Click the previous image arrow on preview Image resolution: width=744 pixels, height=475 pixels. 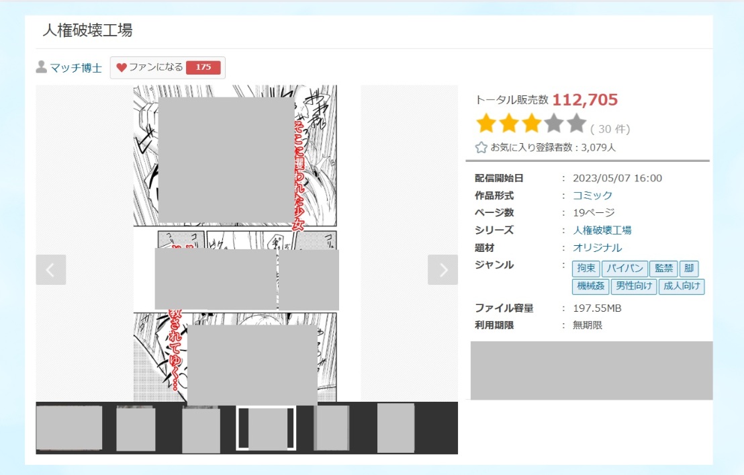[51, 269]
